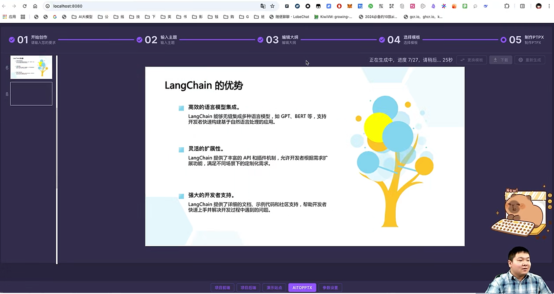Open the 参数设置 tab
The width and height of the screenshot is (554, 294).
(x=330, y=287)
